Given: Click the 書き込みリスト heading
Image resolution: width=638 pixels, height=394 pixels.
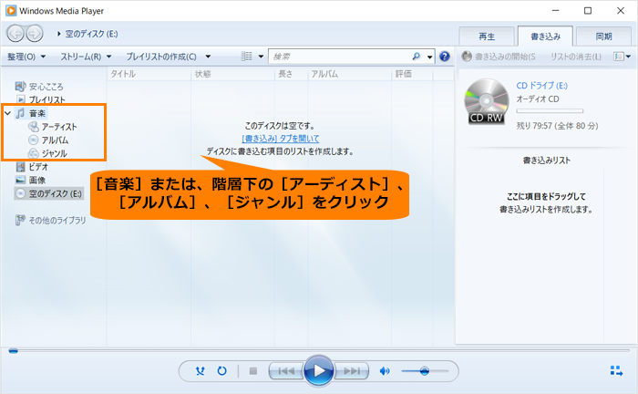Looking at the screenshot, I should point(546,161).
